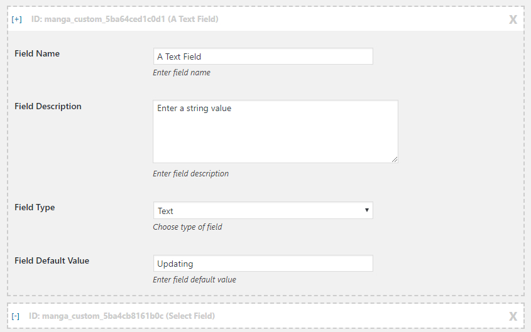Viewport: 531px width, 332px height.
Task: Open the Field Type dropdown showing Text
Action: coord(263,211)
